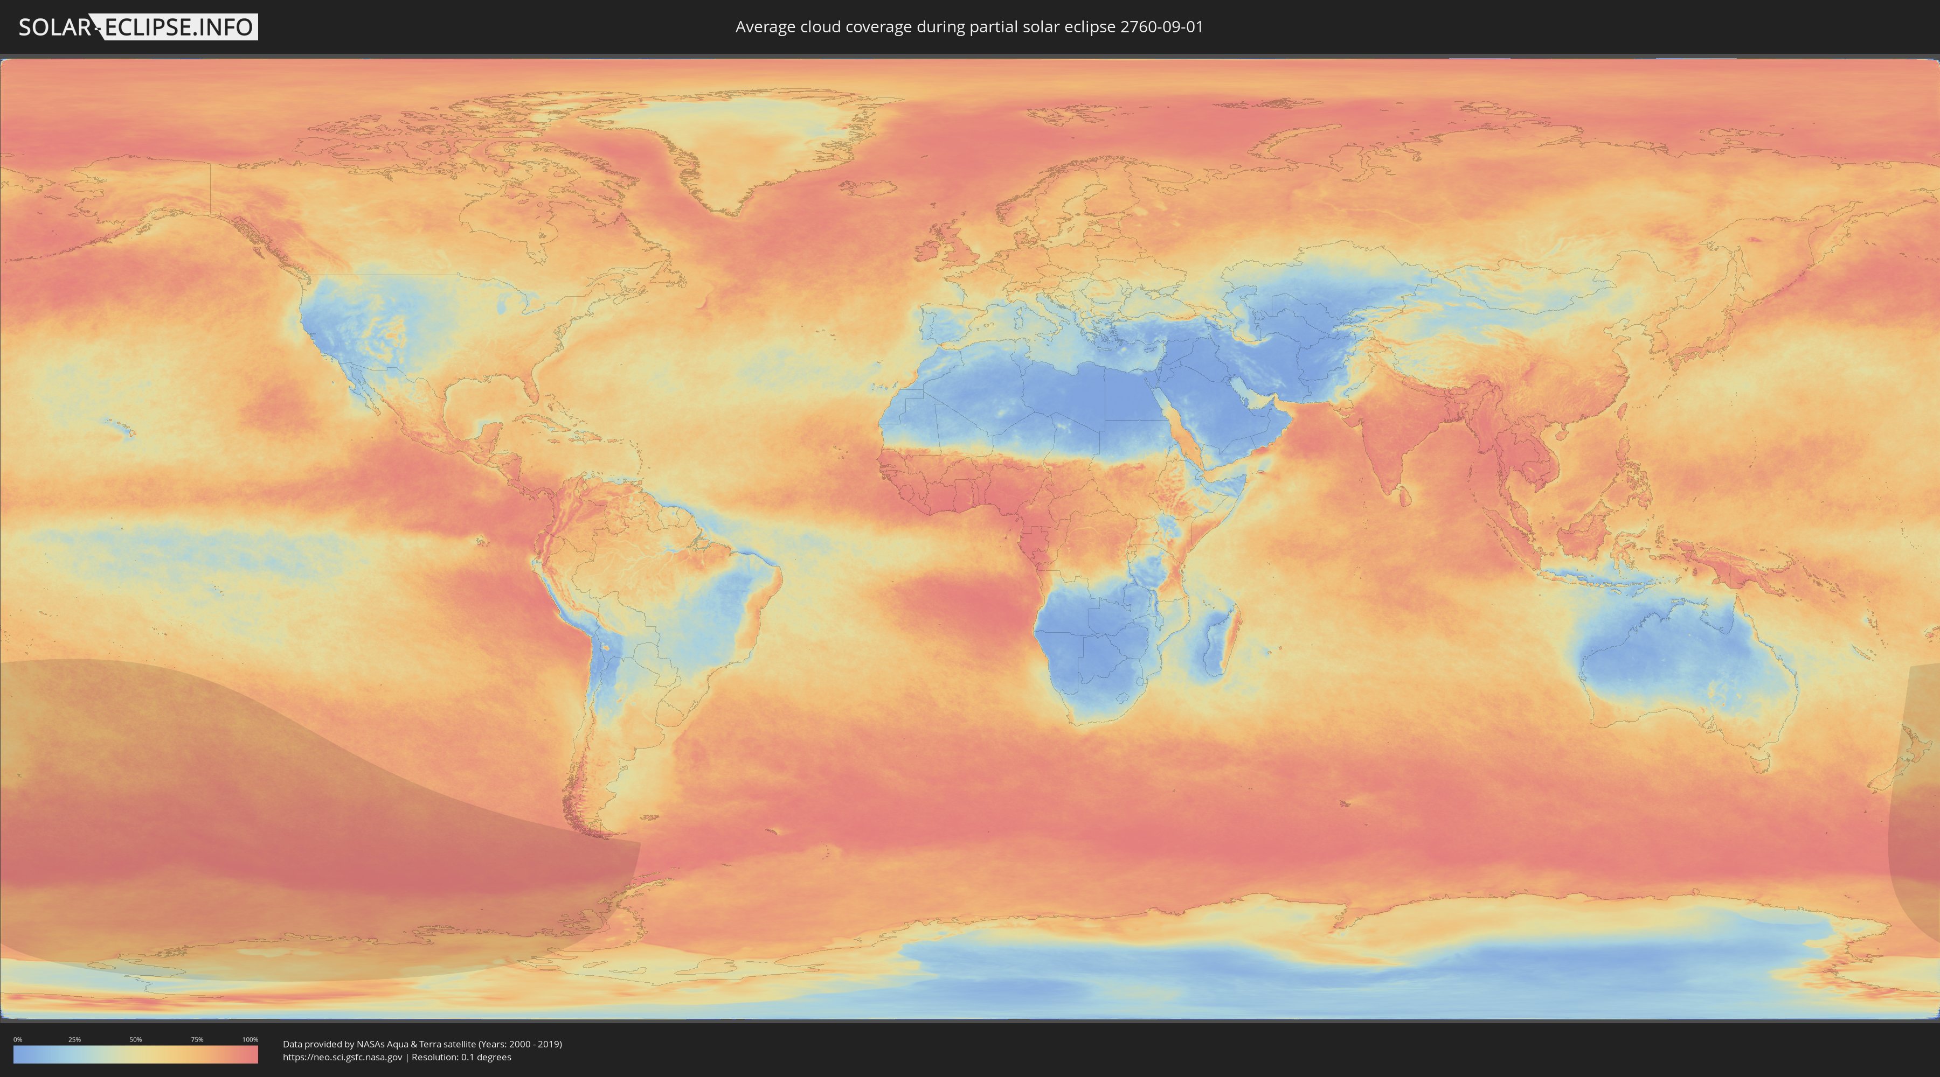Screen dimensions: 1940x1077
Task: Click the 100% legend label
Action: (250, 1039)
